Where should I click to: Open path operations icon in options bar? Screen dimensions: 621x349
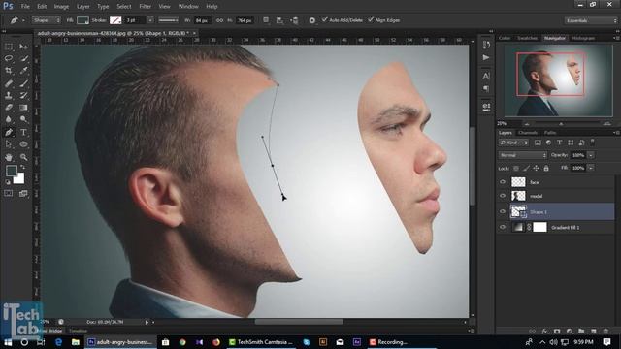click(x=266, y=20)
